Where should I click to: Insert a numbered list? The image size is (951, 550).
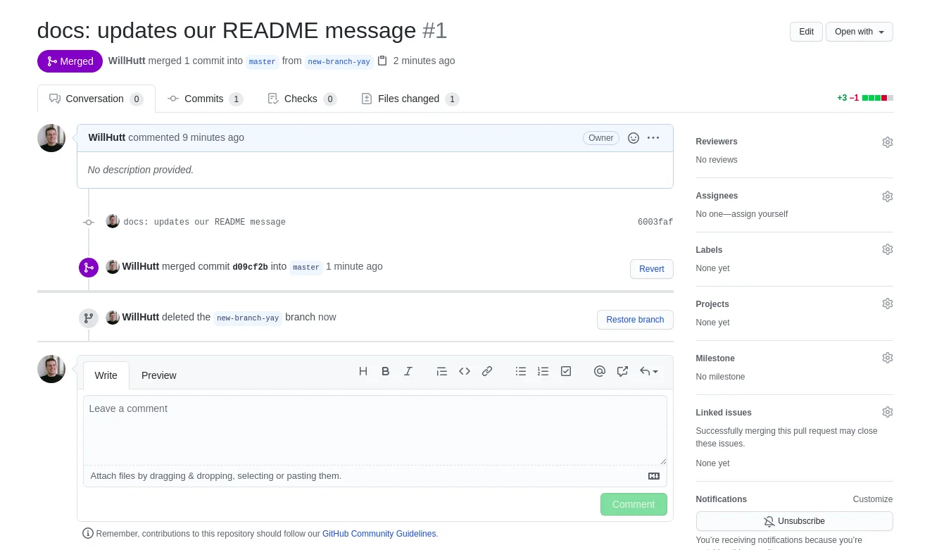click(x=543, y=371)
